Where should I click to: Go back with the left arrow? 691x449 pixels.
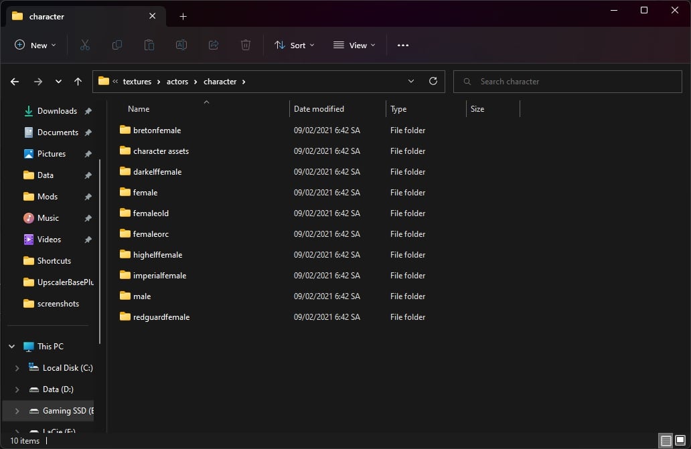pos(15,82)
